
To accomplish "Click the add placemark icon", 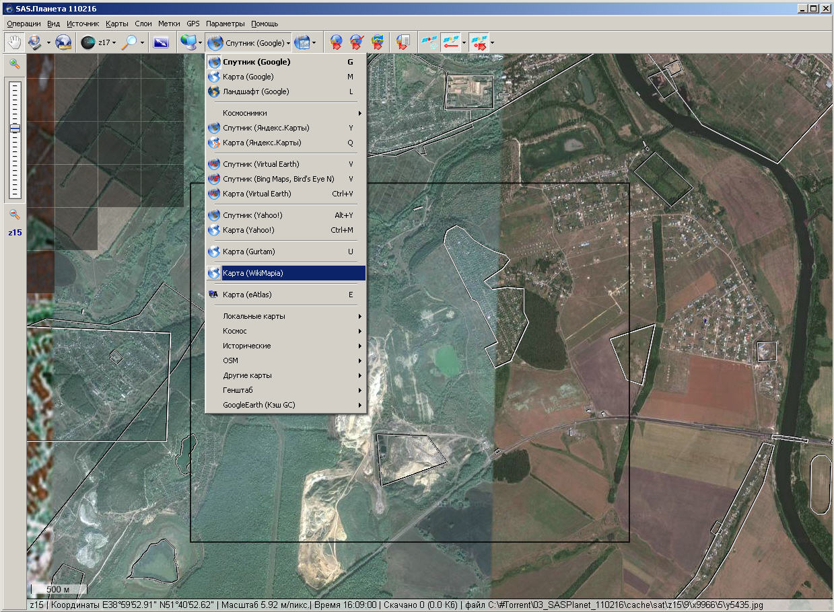I will (335, 42).
